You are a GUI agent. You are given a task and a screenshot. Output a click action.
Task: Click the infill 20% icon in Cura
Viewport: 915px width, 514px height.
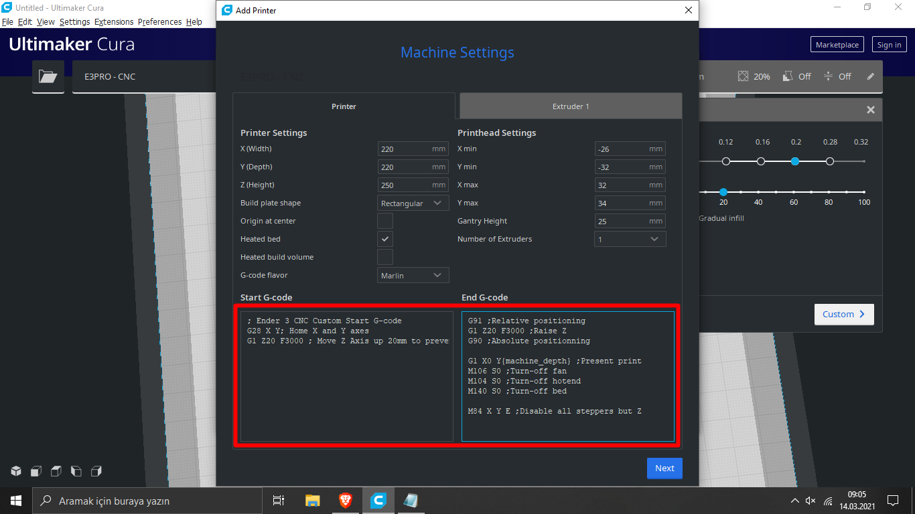743,76
